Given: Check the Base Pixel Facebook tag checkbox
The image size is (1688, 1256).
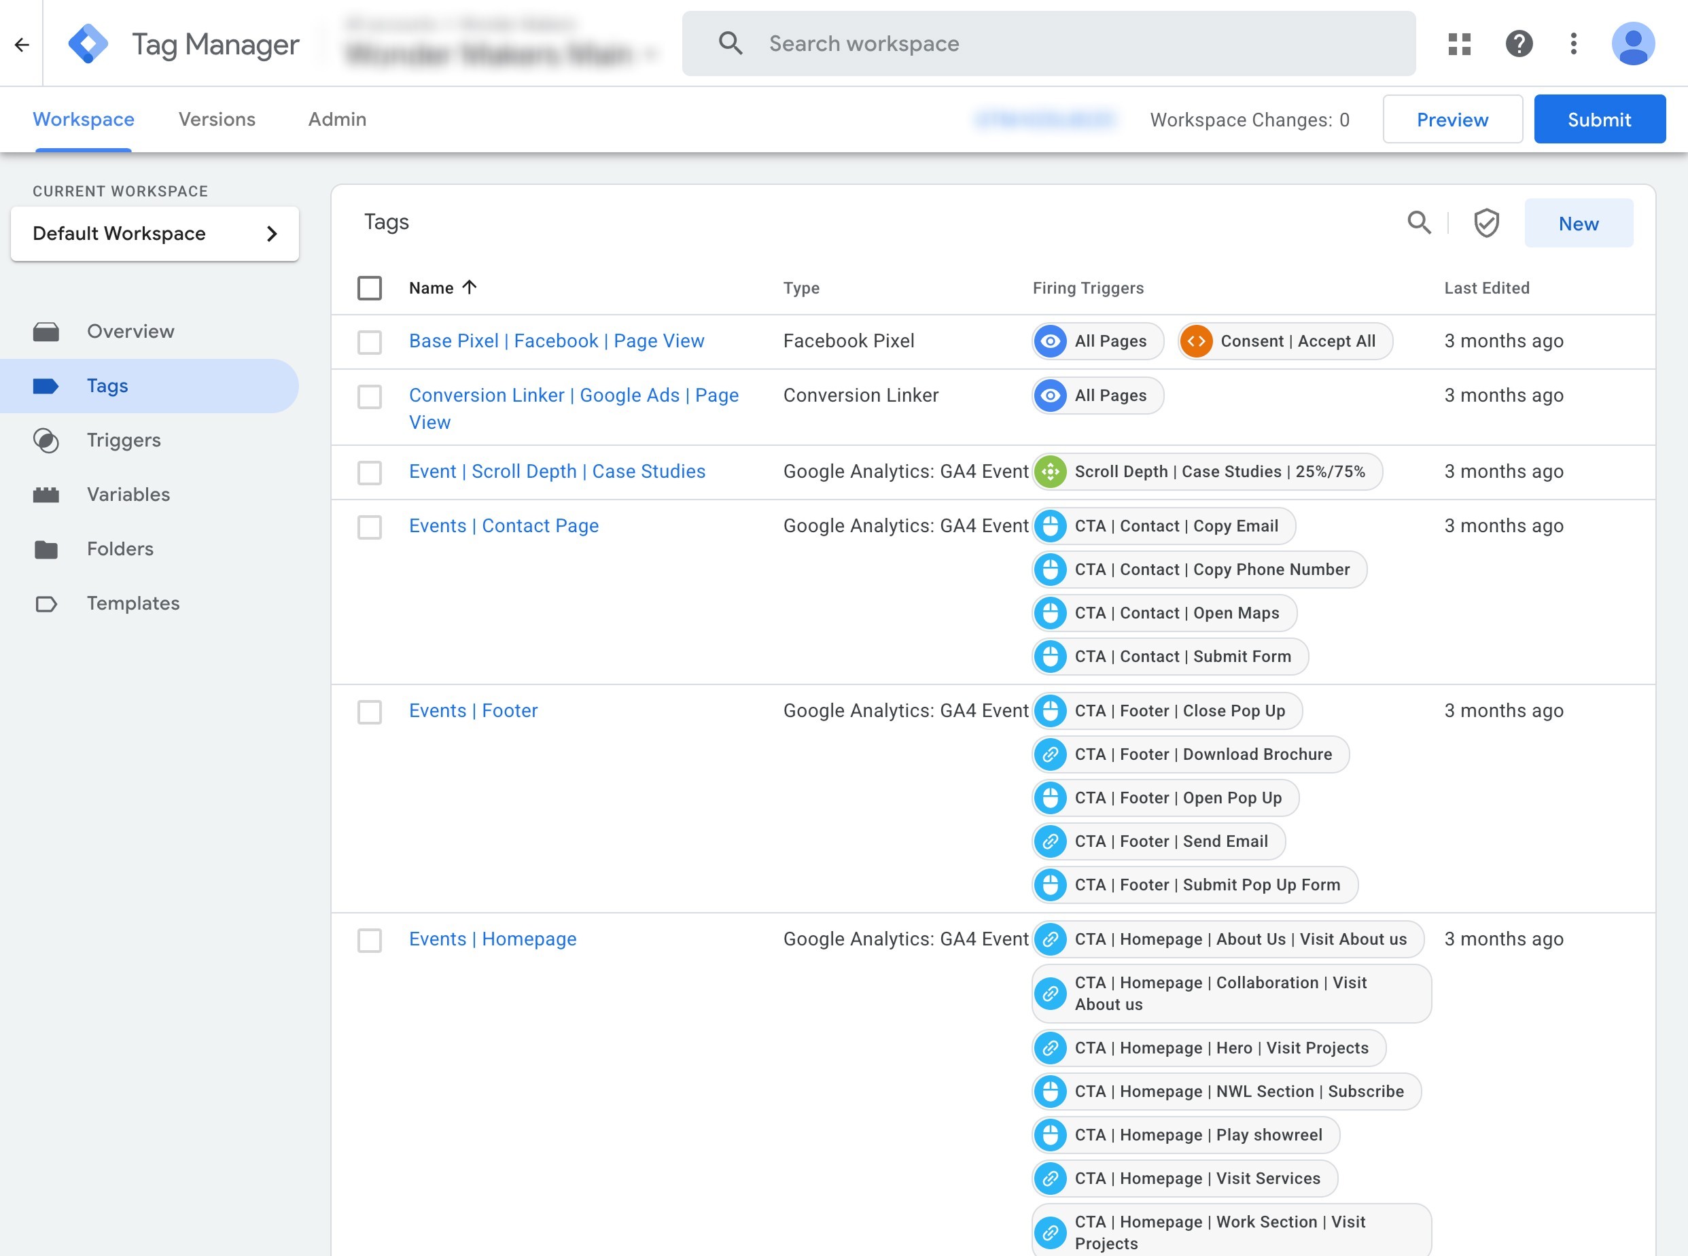Looking at the screenshot, I should 370,341.
